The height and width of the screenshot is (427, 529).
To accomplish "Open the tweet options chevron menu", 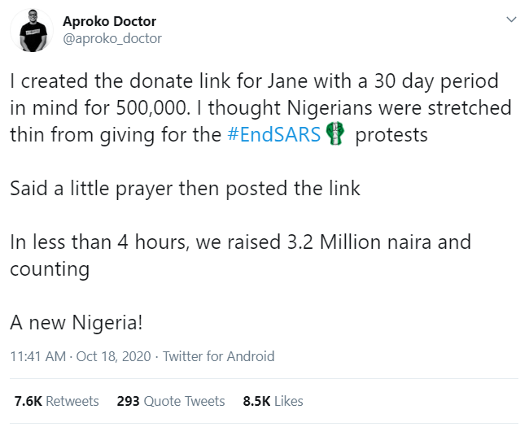I will (511, 19).
